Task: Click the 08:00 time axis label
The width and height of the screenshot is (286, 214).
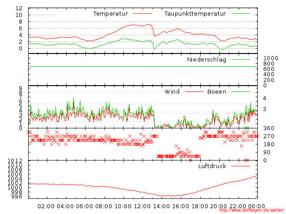Action: (x=104, y=206)
